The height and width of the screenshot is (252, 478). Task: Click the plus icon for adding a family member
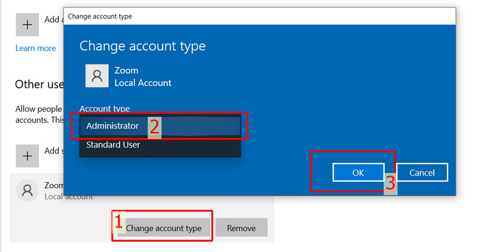(x=27, y=24)
